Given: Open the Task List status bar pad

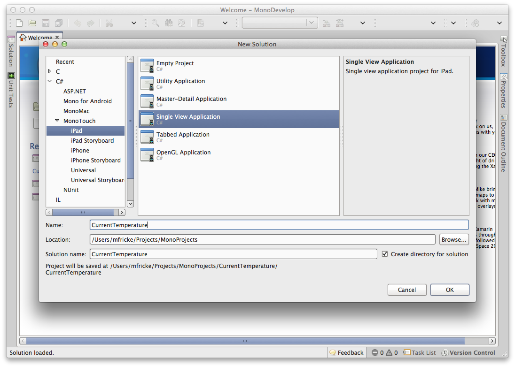Looking at the screenshot, I should [420, 352].
